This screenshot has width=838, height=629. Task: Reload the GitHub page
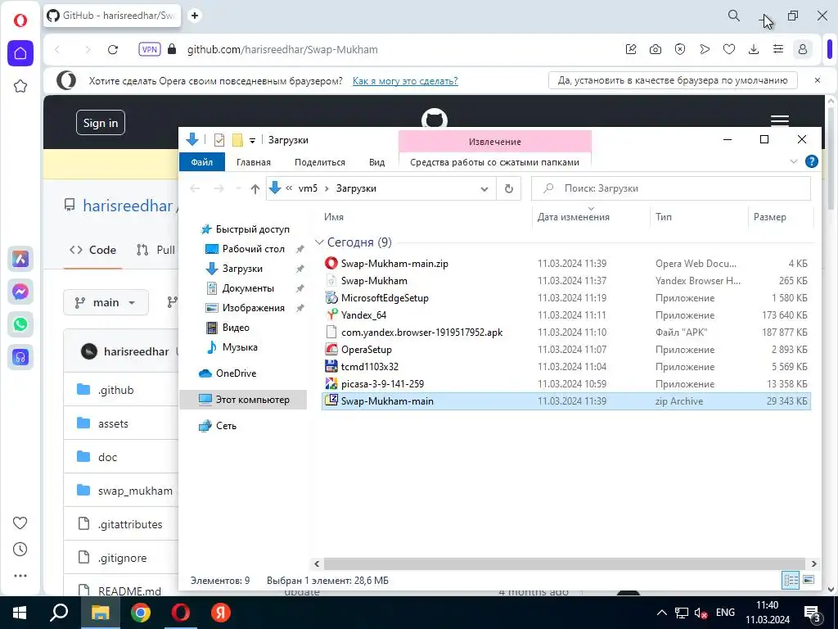(113, 50)
